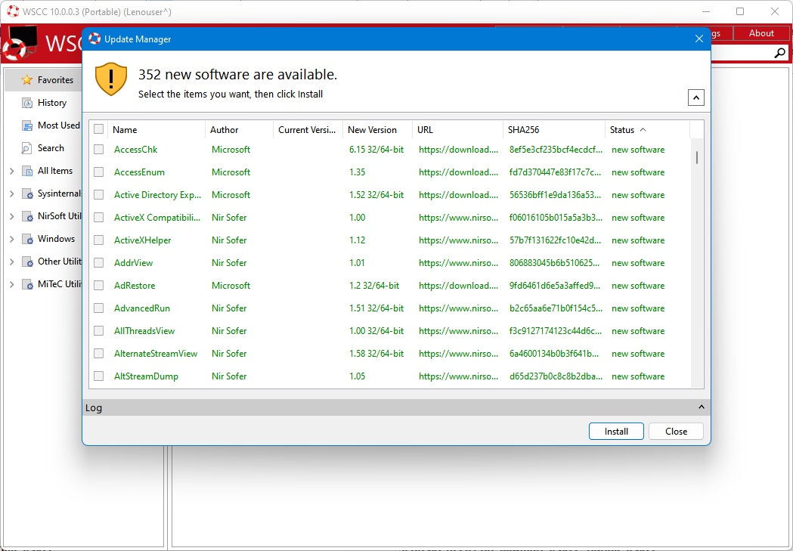Expand the All Items tree node
Screen dimensions: 793x551
click(11, 171)
